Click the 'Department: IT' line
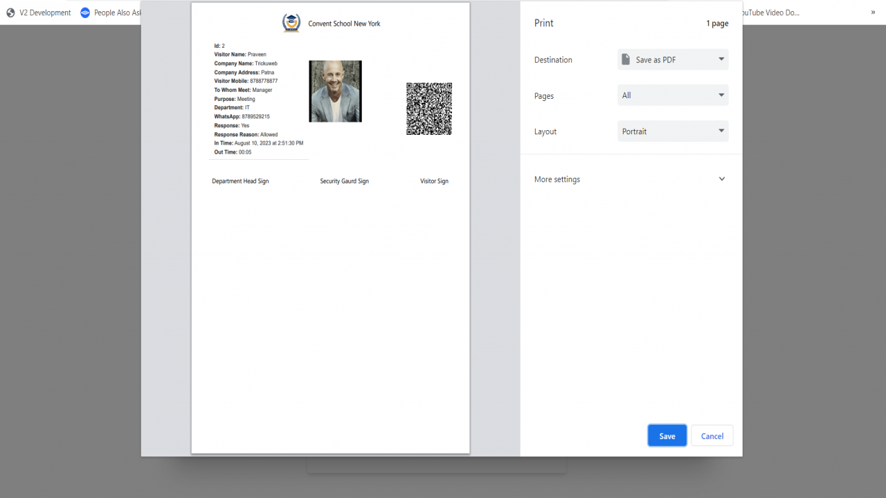The image size is (886, 498). (x=232, y=108)
